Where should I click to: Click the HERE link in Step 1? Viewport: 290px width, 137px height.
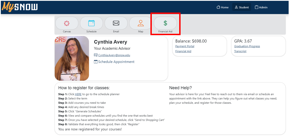78,94
